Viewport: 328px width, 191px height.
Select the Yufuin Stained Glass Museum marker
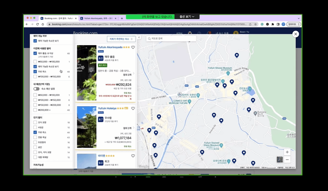(x=221, y=145)
